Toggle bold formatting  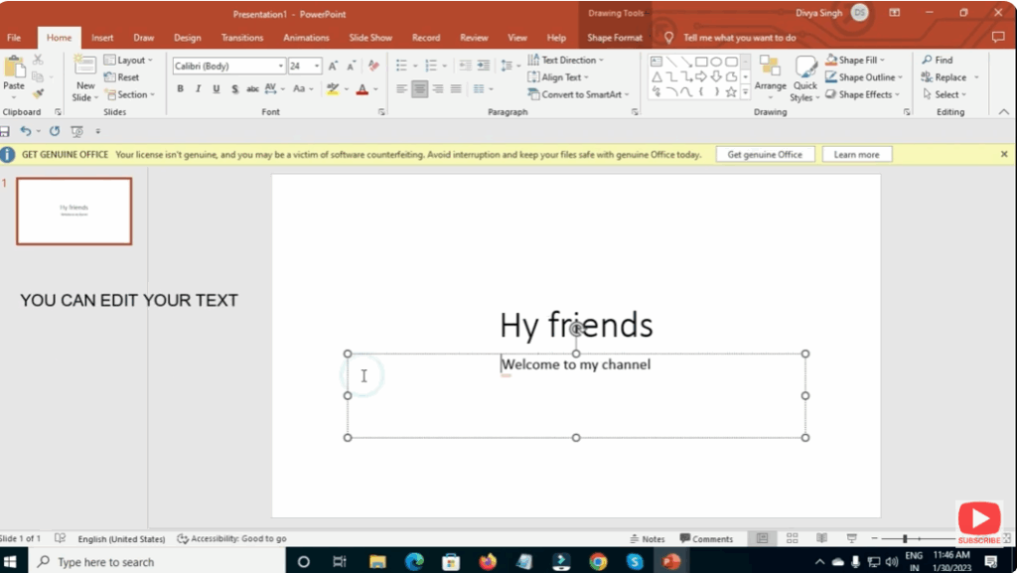tap(180, 88)
